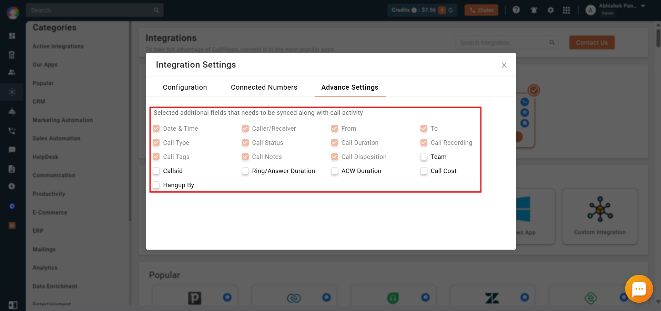Uncheck the To checkbox
Viewport: 661px width, 311px height.
click(424, 129)
